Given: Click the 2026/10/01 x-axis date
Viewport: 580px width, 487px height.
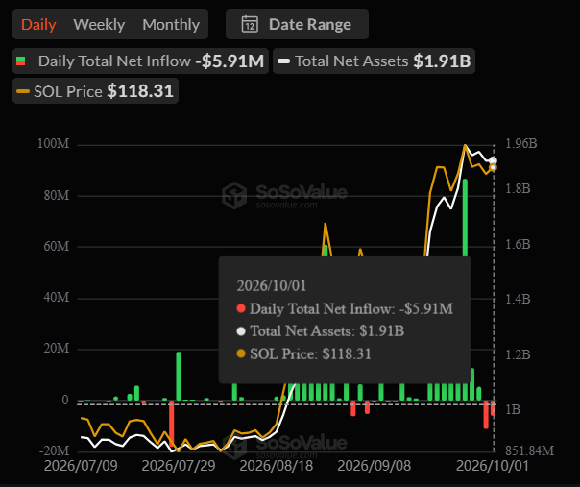Looking at the screenshot, I should pyautogui.click(x=493, y=466).
